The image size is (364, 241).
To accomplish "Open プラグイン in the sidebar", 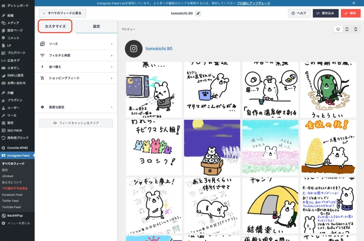I will [17, 100].
